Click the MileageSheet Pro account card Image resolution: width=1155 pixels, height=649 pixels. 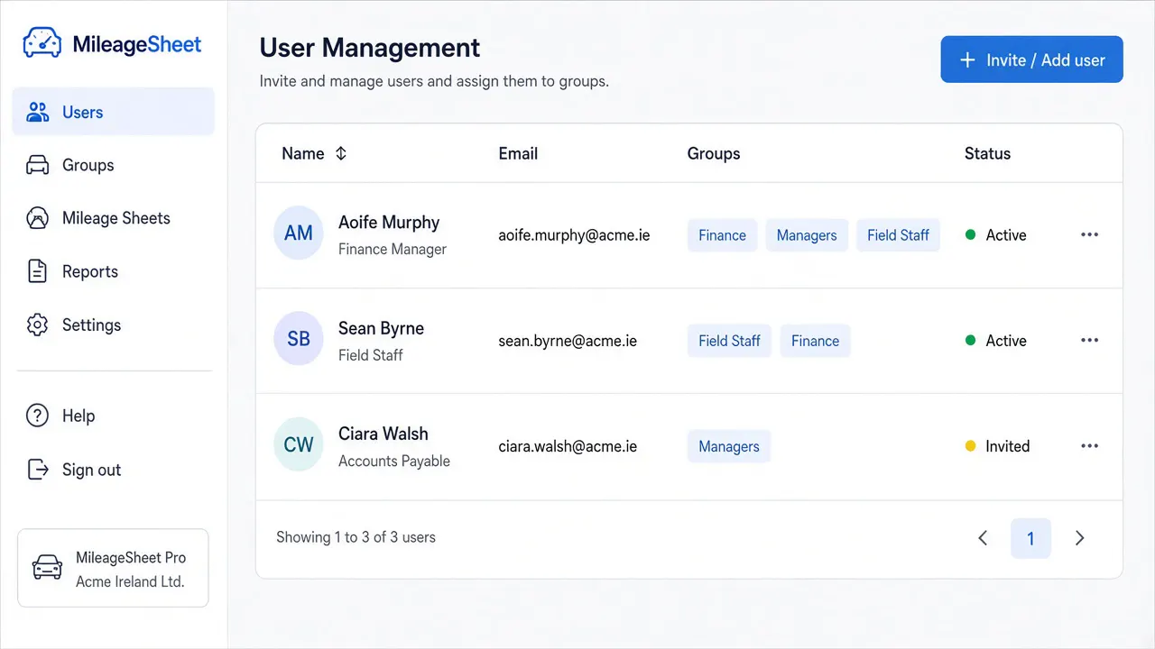[x=113, y=568]
